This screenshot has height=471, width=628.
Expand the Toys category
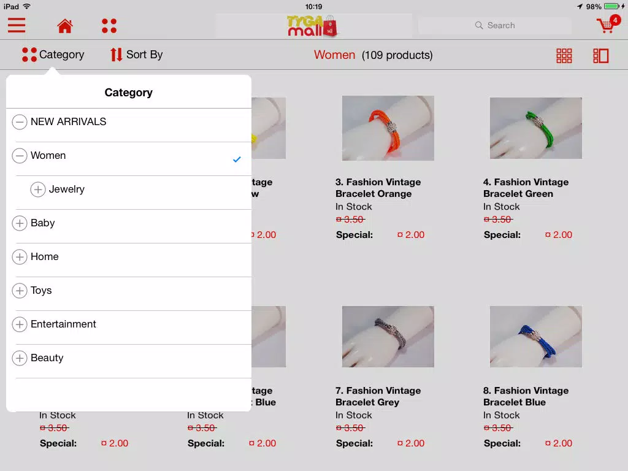[x=19, y=290]
